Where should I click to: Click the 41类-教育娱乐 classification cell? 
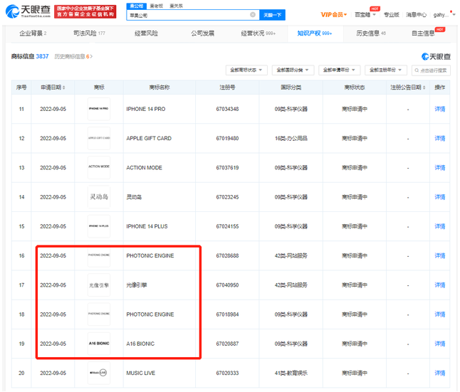291,373
